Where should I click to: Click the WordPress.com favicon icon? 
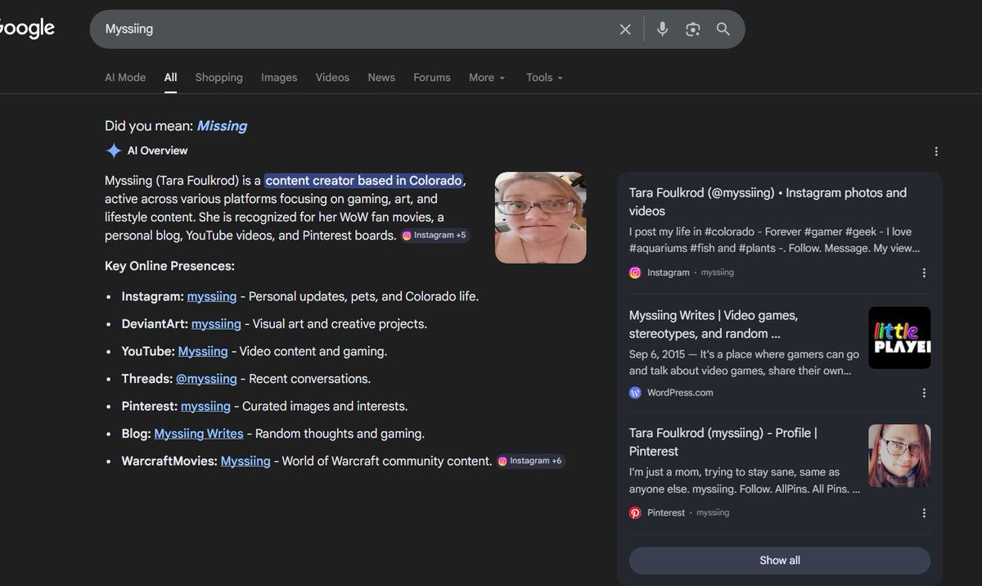pyautogui.click(x=635, y=393)
